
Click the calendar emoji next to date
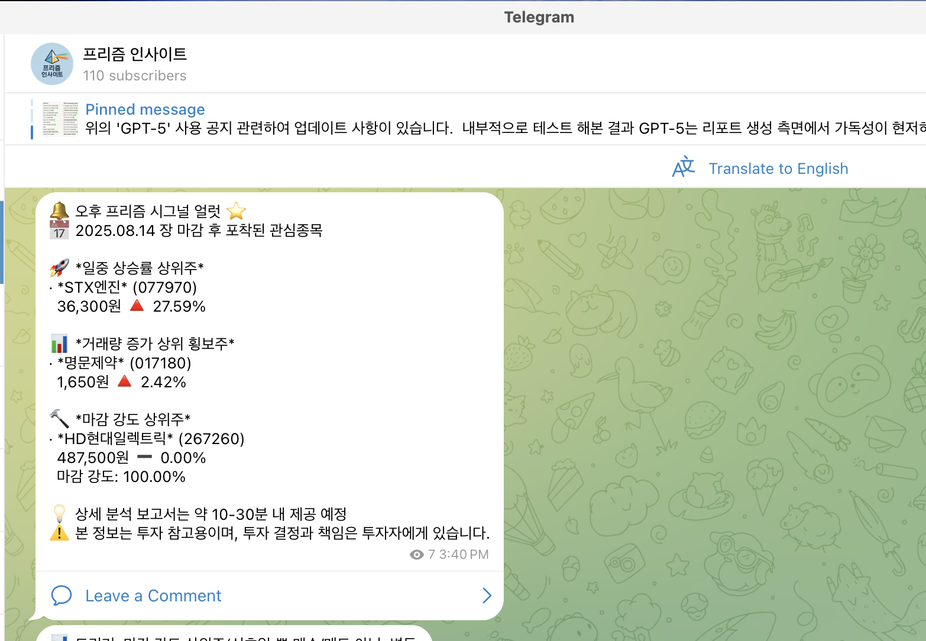[59, 230]
